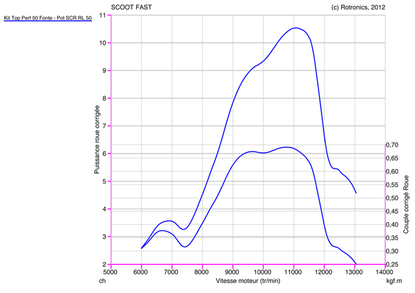Click the power curve peak near 11000 rpm
The image size is (415, 293).
click(x=296, y=28)
